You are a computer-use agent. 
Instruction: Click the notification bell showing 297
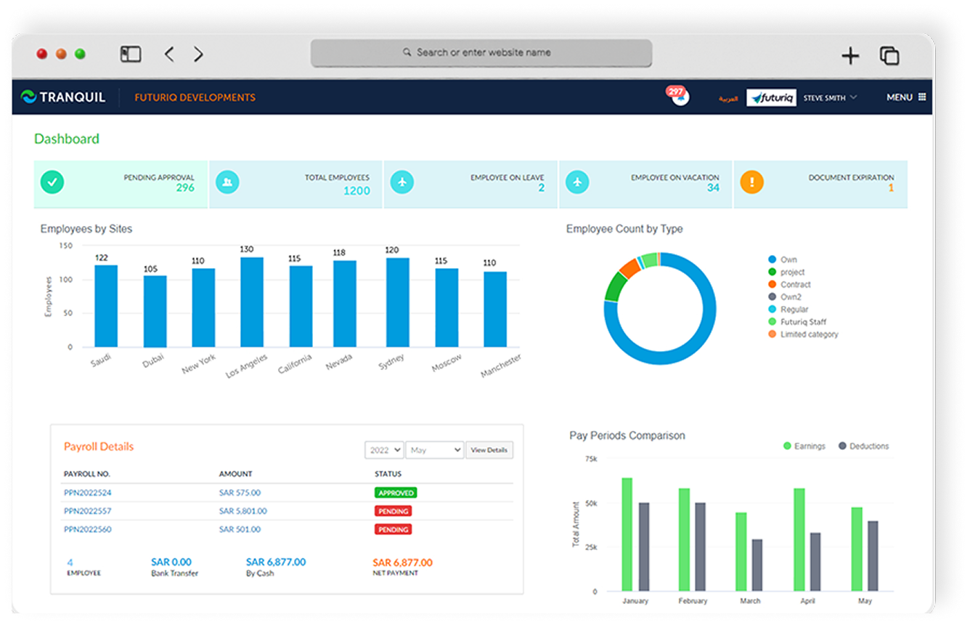click(678, 97)
